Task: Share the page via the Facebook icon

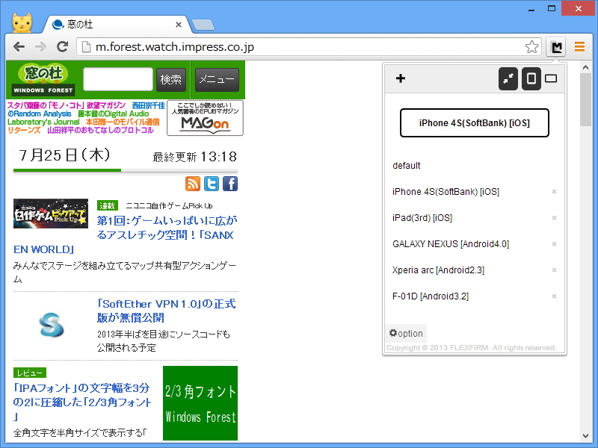Action: pos(229,183)
